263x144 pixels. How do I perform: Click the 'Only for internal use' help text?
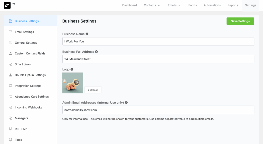click(x=138, y=119)
